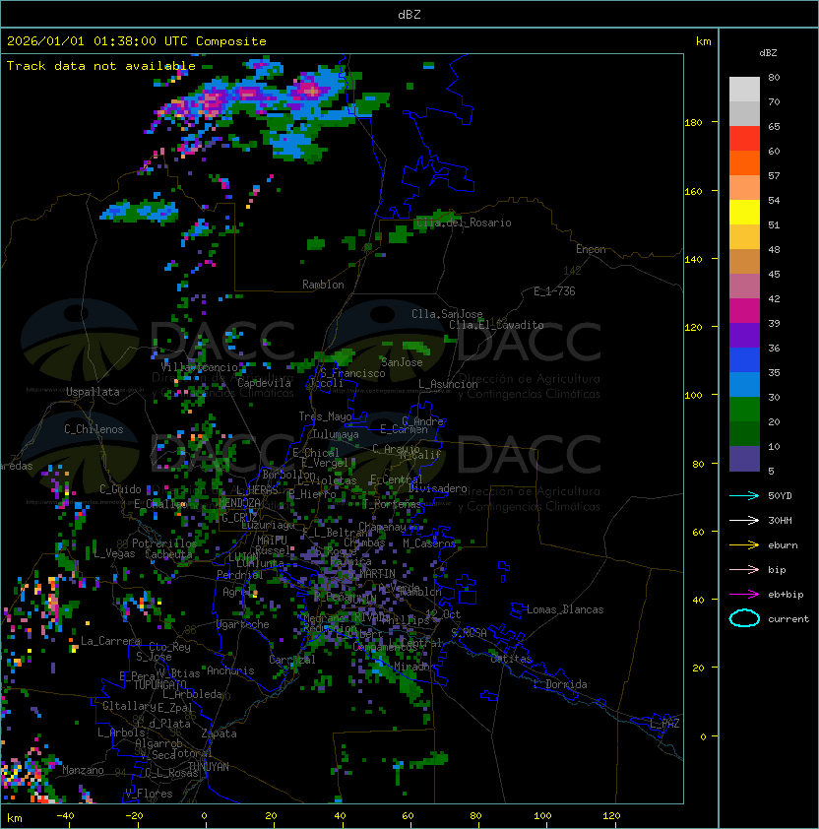819x829 pixels.
Task: Select the yellow eburn arrow symbol
Action: [x=744, y=544]
